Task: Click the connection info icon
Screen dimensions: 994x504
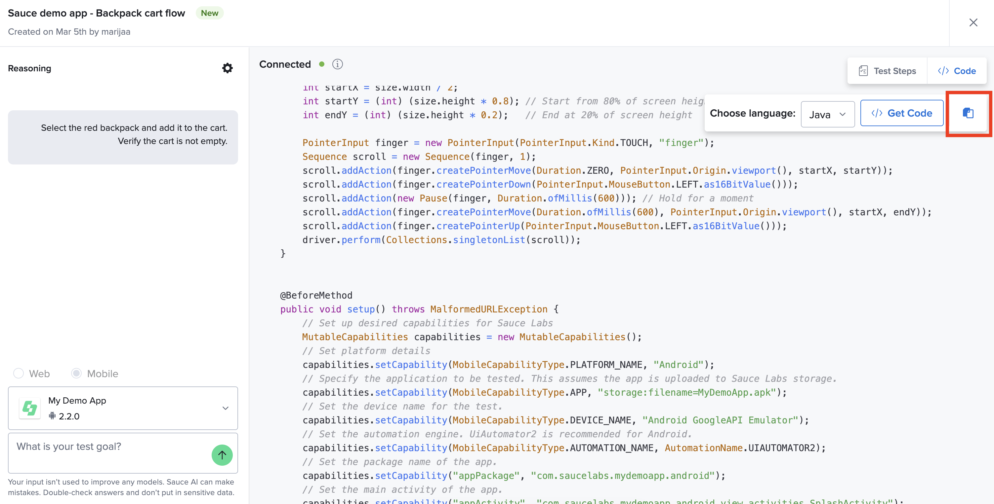Action: point(337,64)
